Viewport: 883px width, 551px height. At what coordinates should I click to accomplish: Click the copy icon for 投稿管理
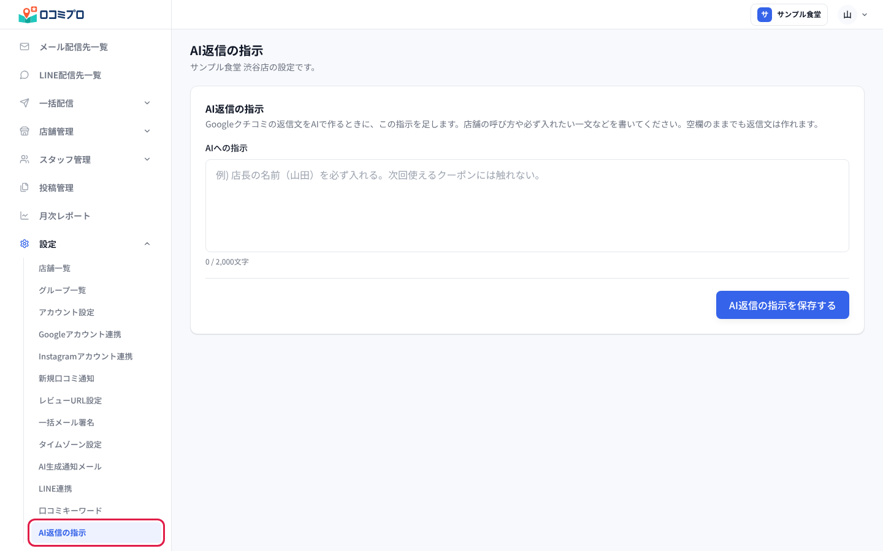pyautogui.click(x=25, y=187)
